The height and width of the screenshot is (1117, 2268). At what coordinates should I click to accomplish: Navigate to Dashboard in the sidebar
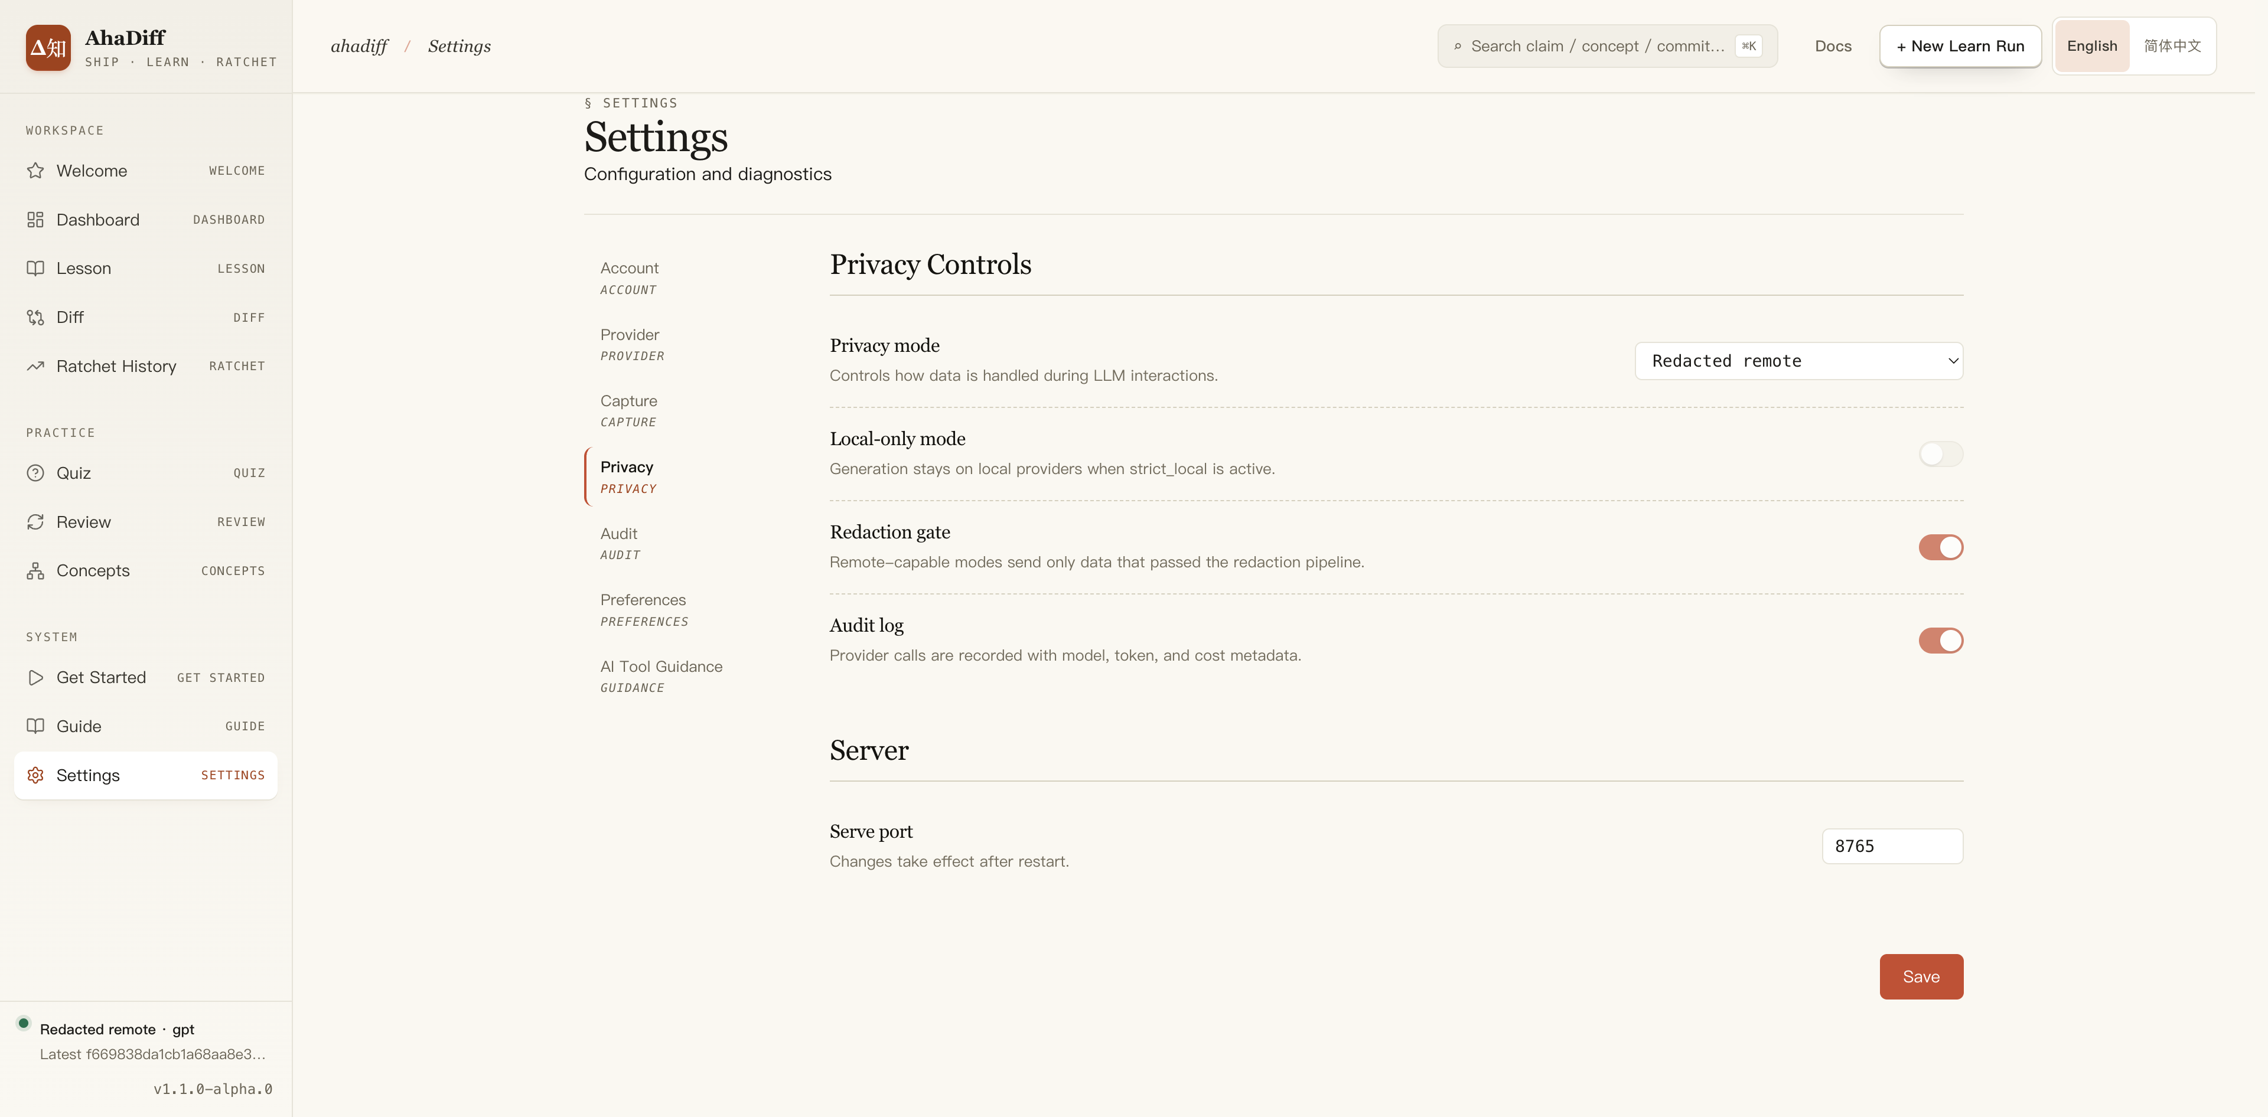[145, 219]
